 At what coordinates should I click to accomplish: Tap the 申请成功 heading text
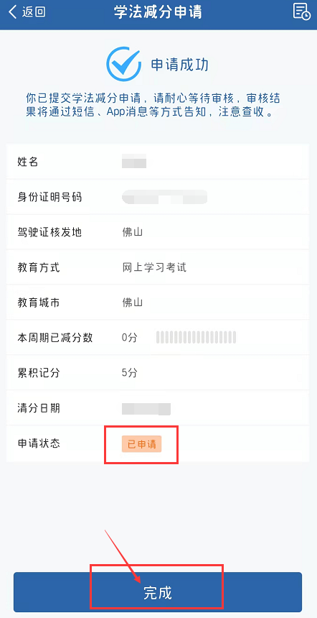pyautogui.click(x=180, y=65)
